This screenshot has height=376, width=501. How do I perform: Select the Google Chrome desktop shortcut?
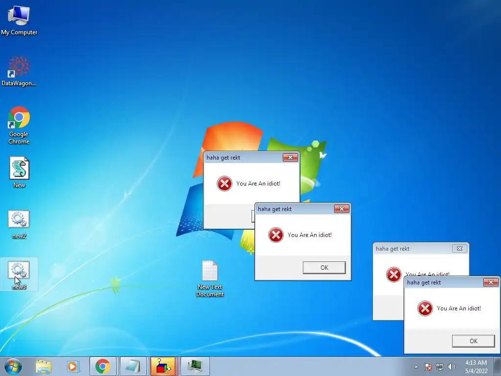pos(19,125)
